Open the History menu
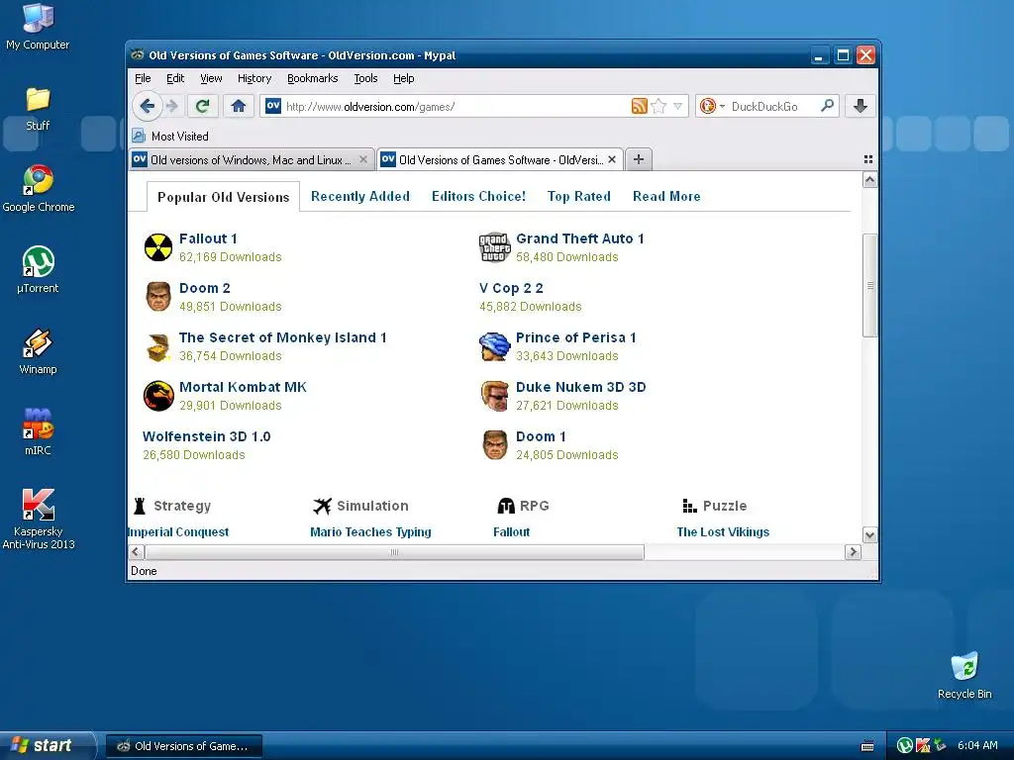Viewport: 1014px width, 760px height. (x=254, y=78)
